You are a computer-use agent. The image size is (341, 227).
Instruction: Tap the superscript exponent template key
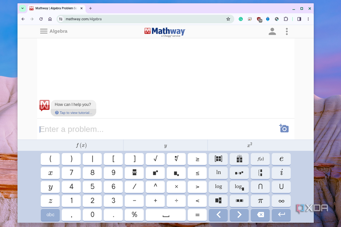pyautogui.click(x=155, y=173)
